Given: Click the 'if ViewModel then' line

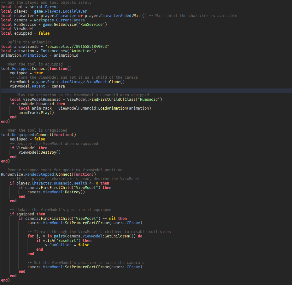Looking at the screenshot, I should coord(29,148).
